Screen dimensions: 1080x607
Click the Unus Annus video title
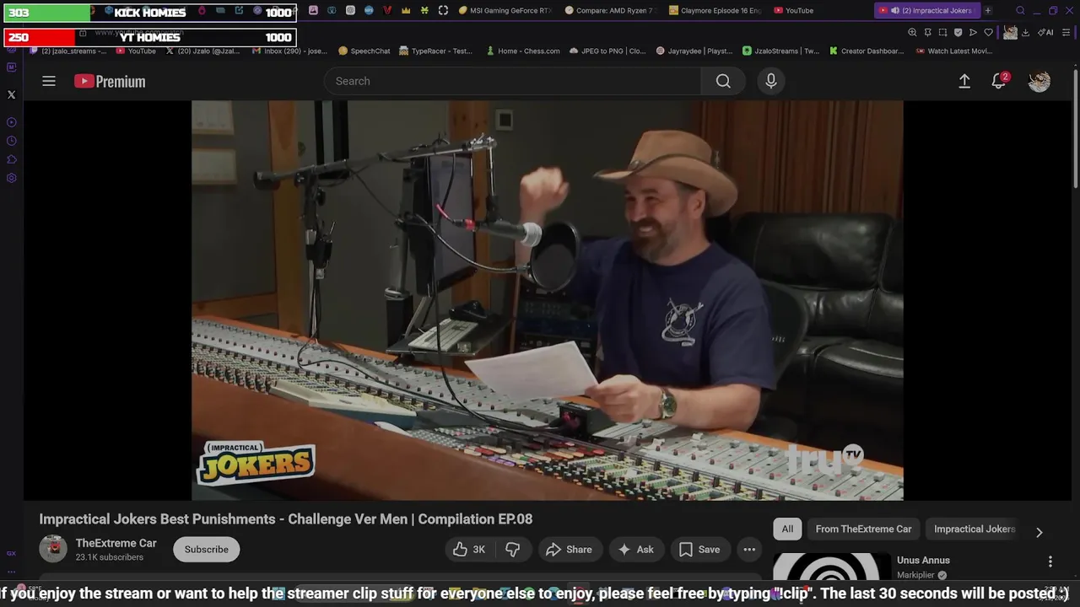(923, 560)
